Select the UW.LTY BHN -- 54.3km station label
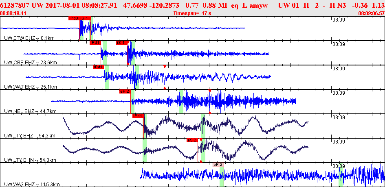The image size is (385, 187). coord(30,160)
